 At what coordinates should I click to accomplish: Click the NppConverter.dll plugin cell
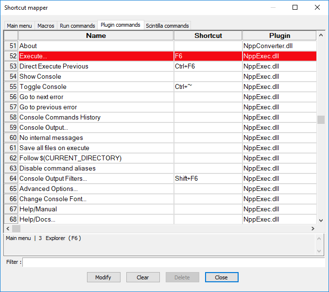279,46
